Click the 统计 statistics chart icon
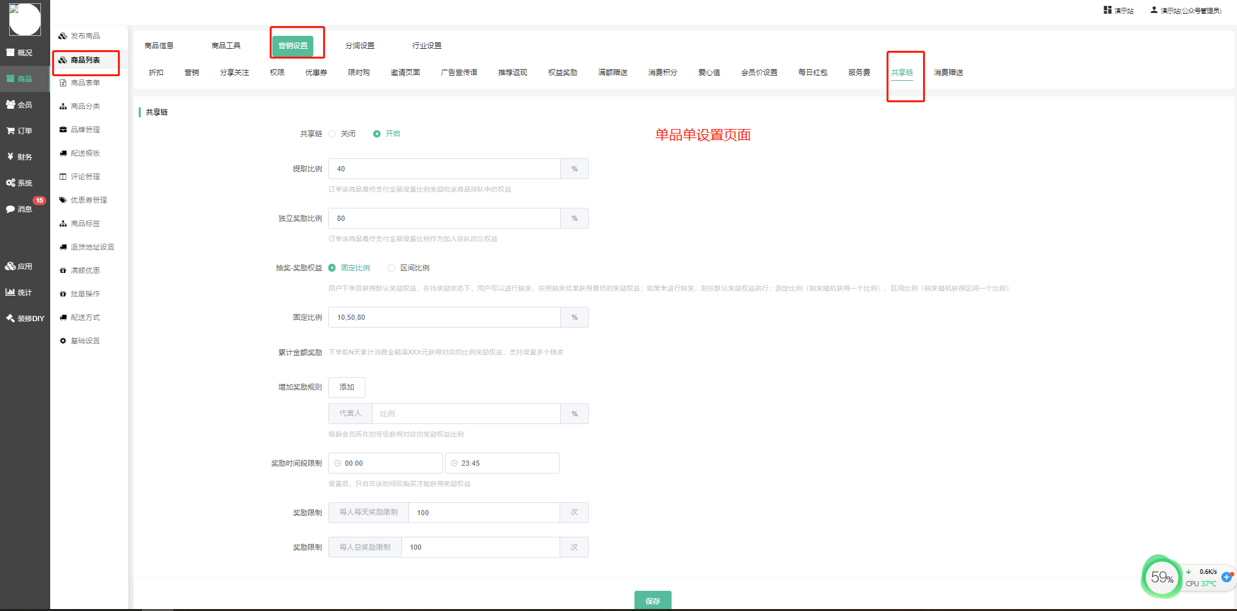This screenshot has width=1237, height=611. [11, 292]
